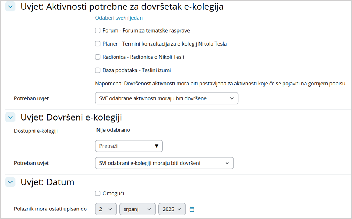This screenshot has height=219, width=352.
Task: Enable the 'Omogući' checkbox under Uvjet: Datum
Action: [98, 193]
